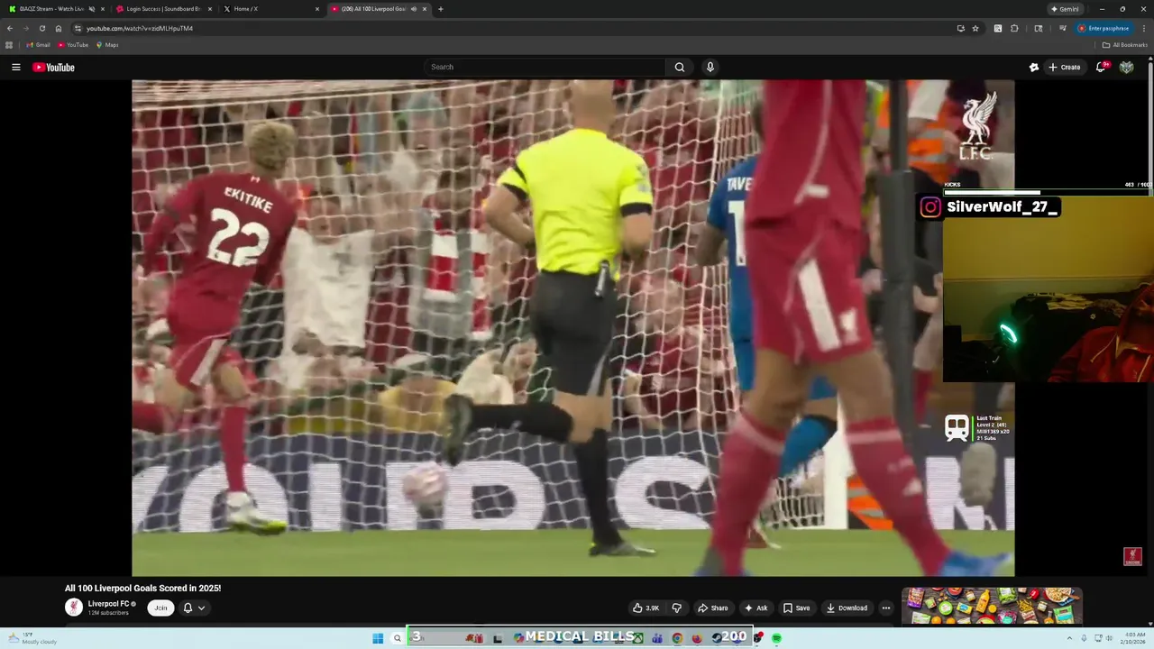1154x649 pixels.
Task: Show hidden system tray icons
Action: [1069, 638]
